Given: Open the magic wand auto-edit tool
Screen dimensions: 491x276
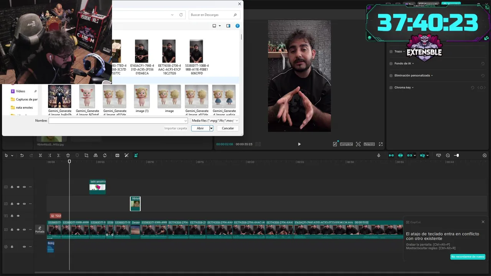Looking at the screenshot, I should pos(126,155).
